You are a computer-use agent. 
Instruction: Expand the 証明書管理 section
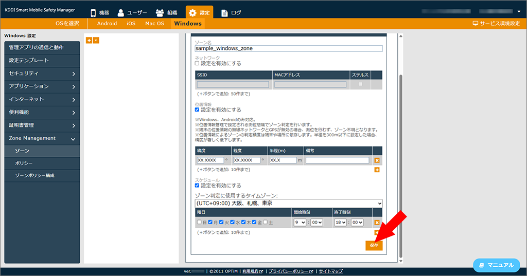pyautogui.click(x=42, y=125)
